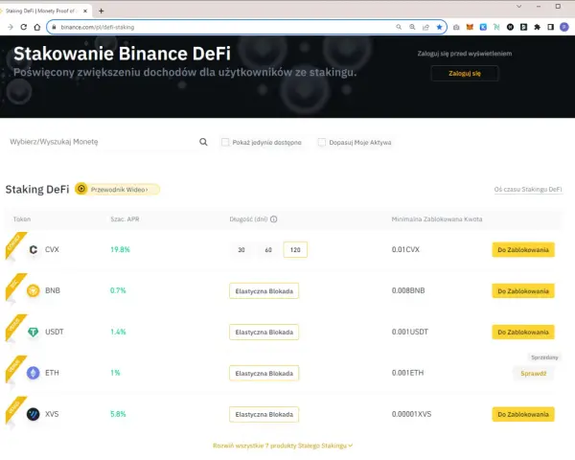This screenshot has width=575, height=460.
Task: Click the info icon next to Długość (dni)
Action: (273, 219)
